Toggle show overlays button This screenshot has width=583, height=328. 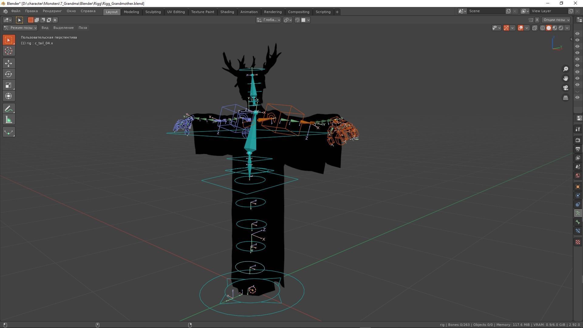click(520, 28)
